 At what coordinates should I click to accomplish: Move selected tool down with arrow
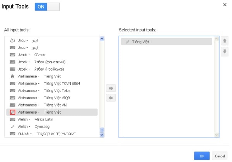224,51
